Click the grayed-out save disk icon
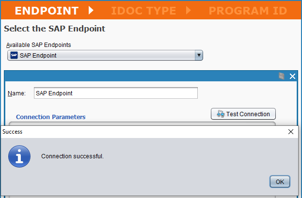 (282, 76)
